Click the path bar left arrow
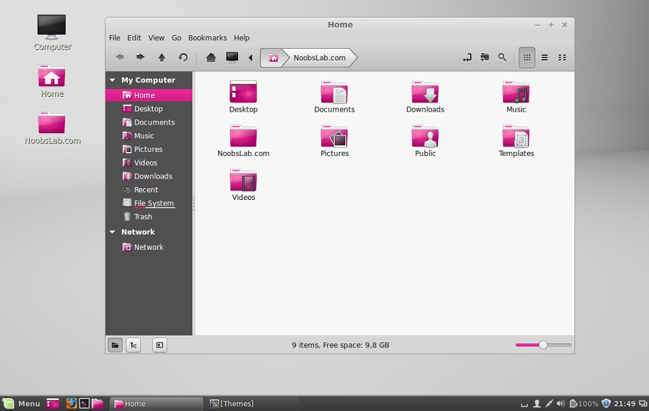Viewport: 649px width, 411px height. (x=251, y=58)
